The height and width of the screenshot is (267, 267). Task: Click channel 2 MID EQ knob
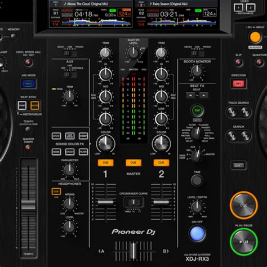coord(161,97)
